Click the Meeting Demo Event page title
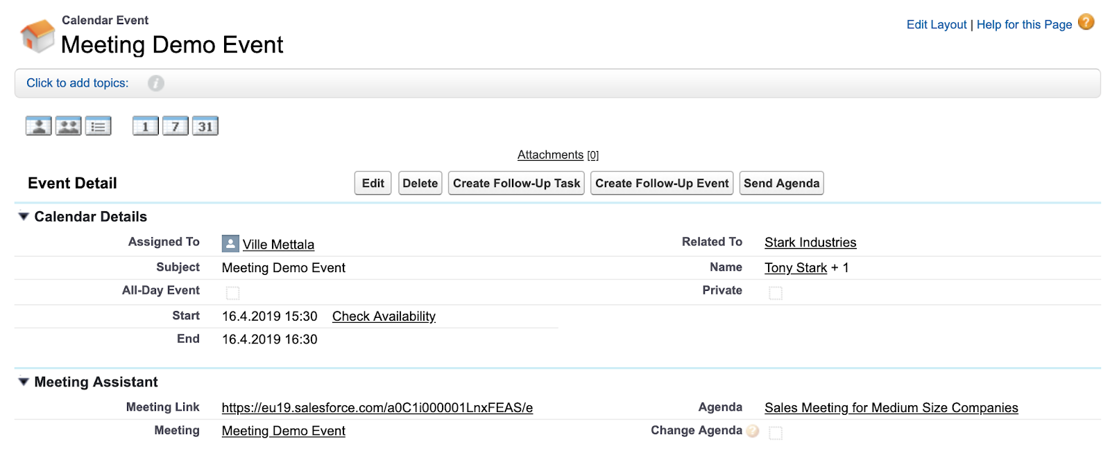The image size is (1110, 453). pos(172,45)
